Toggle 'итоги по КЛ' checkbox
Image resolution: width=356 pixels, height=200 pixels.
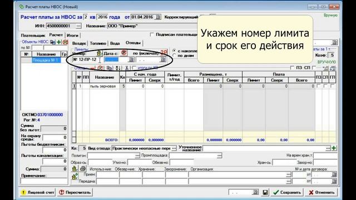135,68
